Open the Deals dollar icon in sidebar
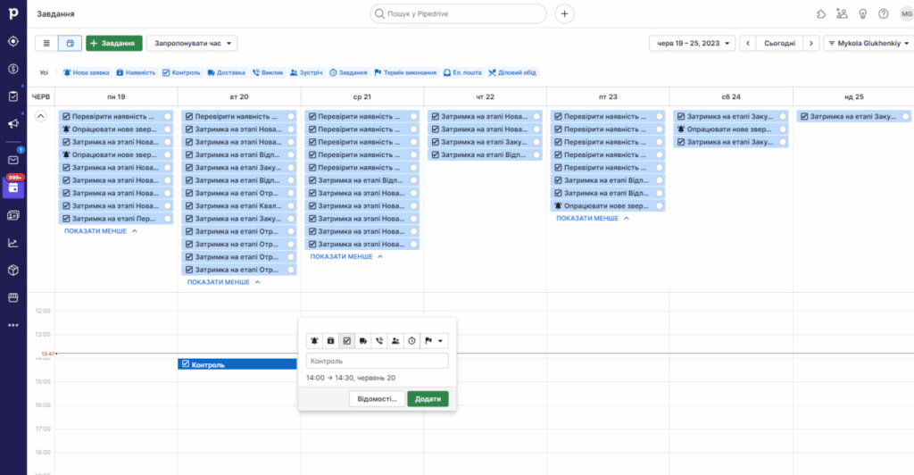Image resolution: width=914 pixels, height=475 pixels. coord(13,69)
